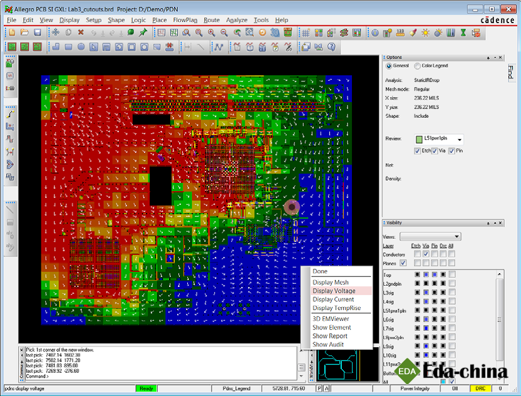Image resolution: width=521 pixels, height=396 pixels.
Task: Click the Zoom Out magnifier icon
Action: 224,32
